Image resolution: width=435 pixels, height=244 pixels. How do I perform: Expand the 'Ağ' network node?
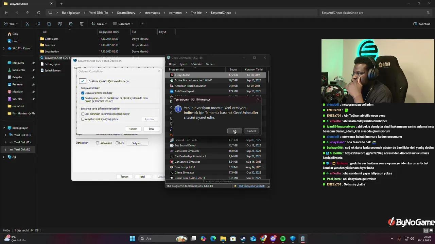(4, 157)
